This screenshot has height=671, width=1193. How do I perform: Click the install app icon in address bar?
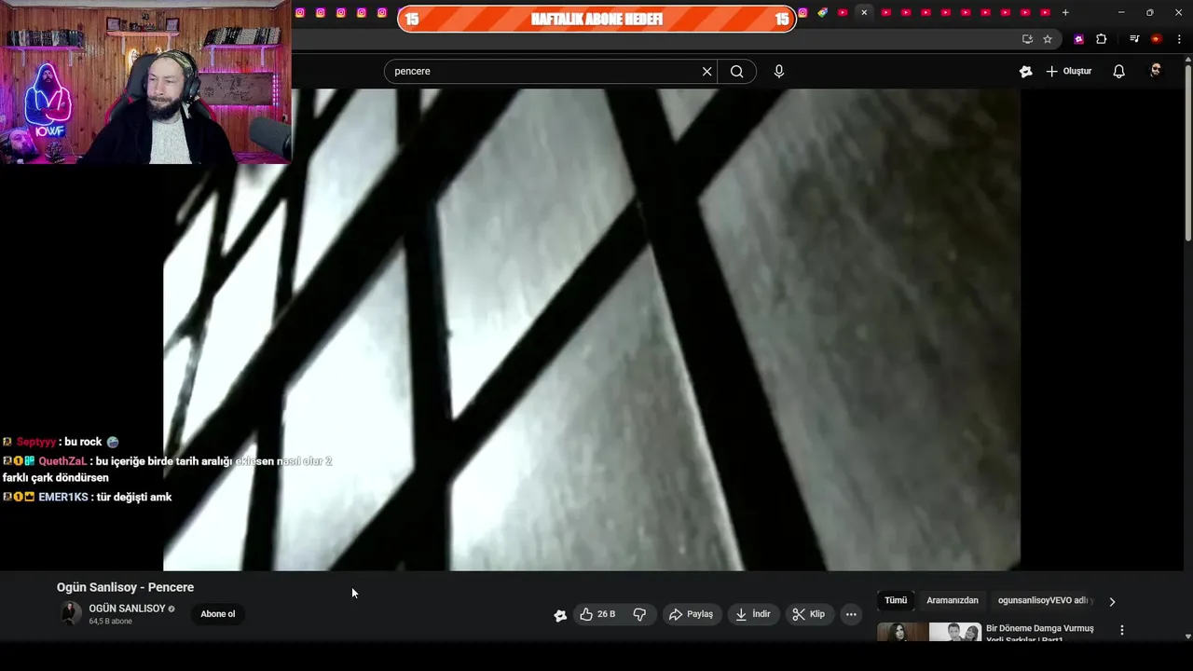1027,39
